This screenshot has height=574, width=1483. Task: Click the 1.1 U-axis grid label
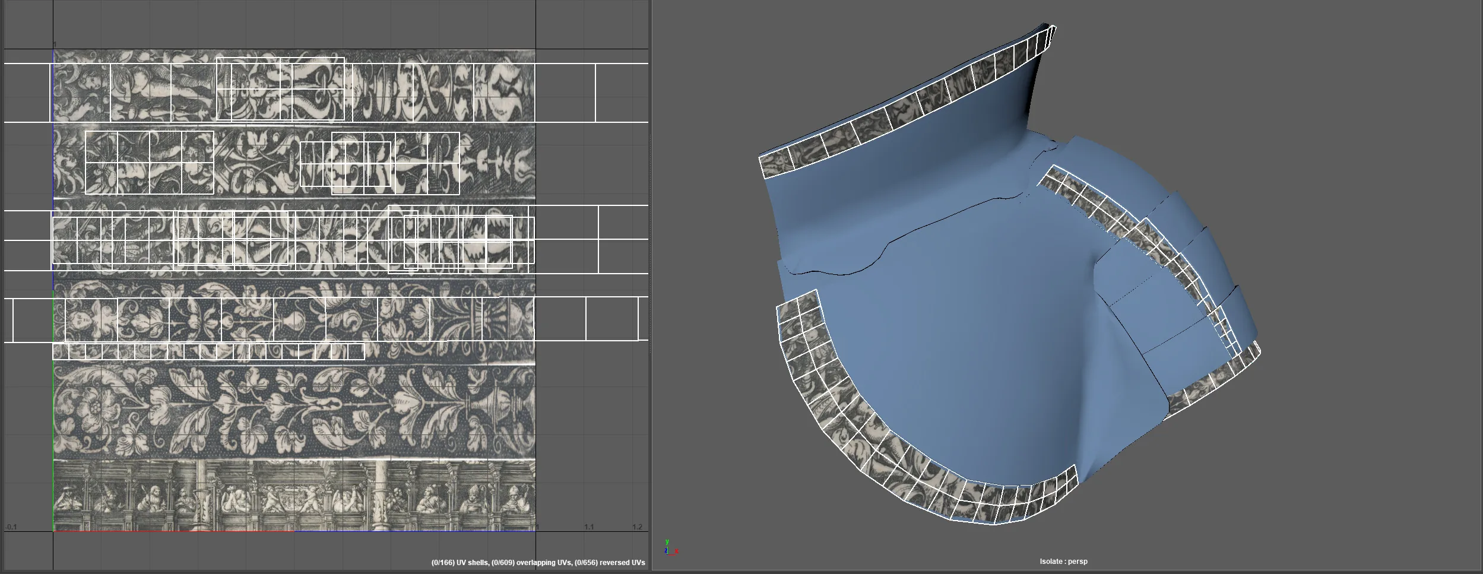point(588,527)
